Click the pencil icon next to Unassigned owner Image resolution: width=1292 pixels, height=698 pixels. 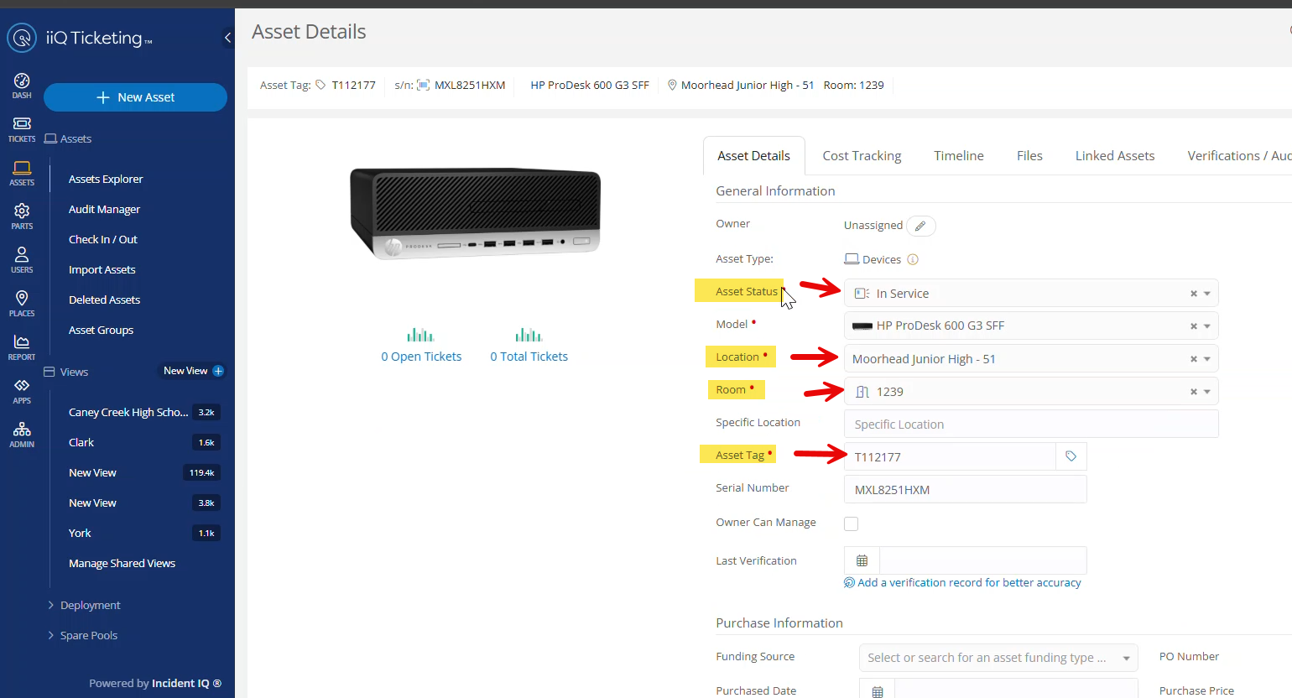920,226
